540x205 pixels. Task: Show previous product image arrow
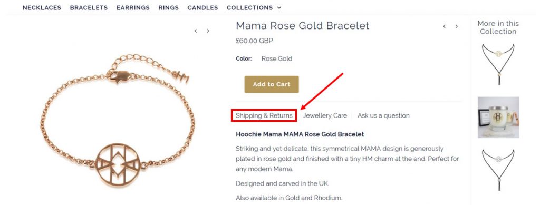click(x=196, y=31)
